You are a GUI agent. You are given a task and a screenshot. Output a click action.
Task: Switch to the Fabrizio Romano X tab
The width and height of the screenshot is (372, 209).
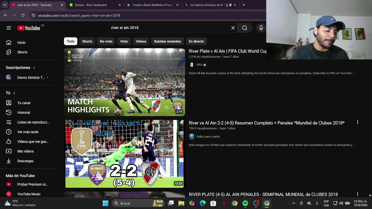point(211,5)
